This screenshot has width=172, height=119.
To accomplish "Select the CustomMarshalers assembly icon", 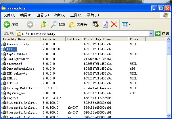I will pos(4,69).
